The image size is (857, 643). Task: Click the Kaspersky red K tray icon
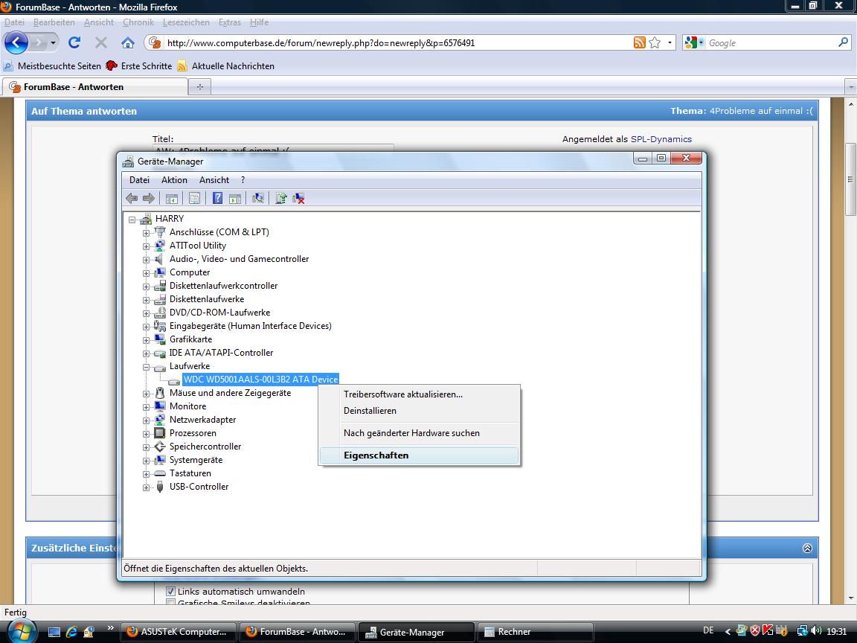tap(768, 631)
